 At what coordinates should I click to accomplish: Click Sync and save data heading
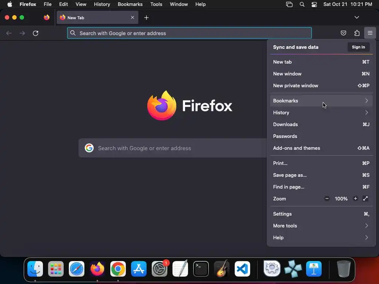pyautogui.click(x=296, y=47)
